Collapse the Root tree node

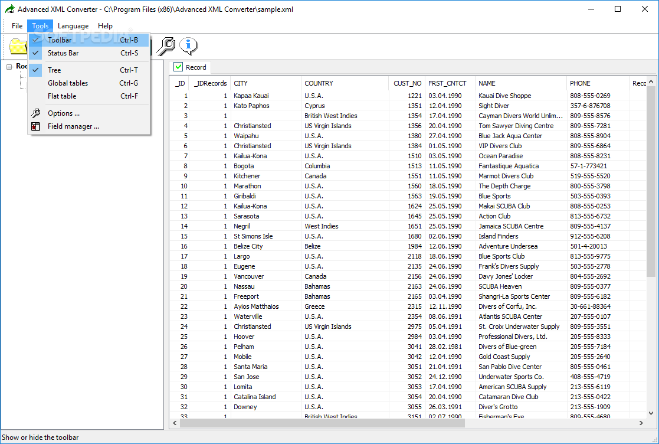[9, 67]
